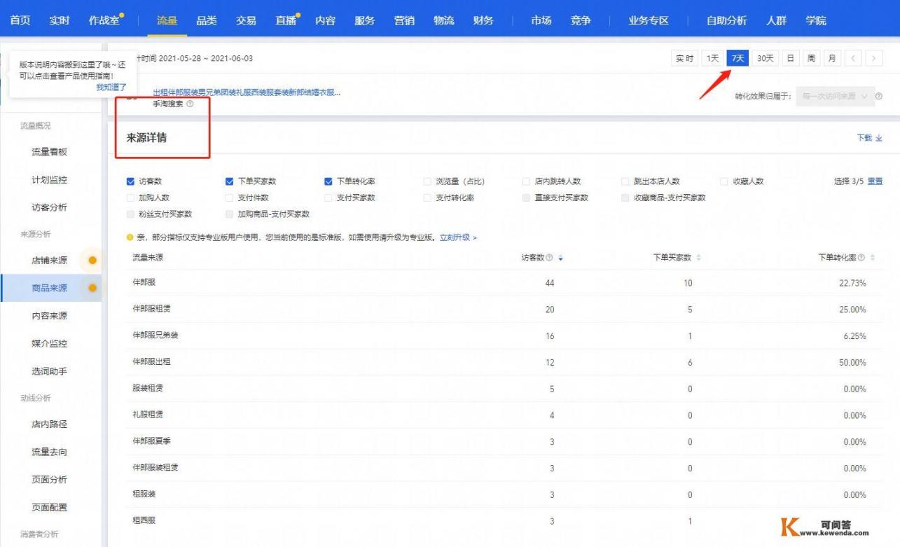Select the 7天 time range button
Image resolution: width=900 pixels, height=547 pixels.
click(x=738, y=58)
